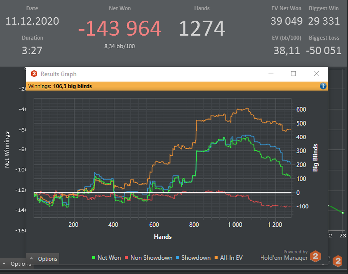Click the Net Winnings axis title in background
Image resolution: width=348 pixels, height=274 pixels.
(x=7, y=149)
